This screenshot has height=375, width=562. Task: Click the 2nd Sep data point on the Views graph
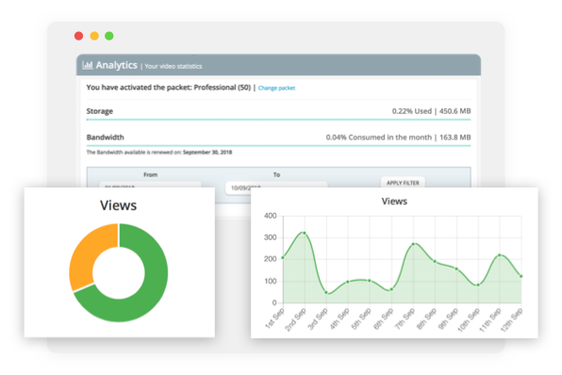pos(305,233)
